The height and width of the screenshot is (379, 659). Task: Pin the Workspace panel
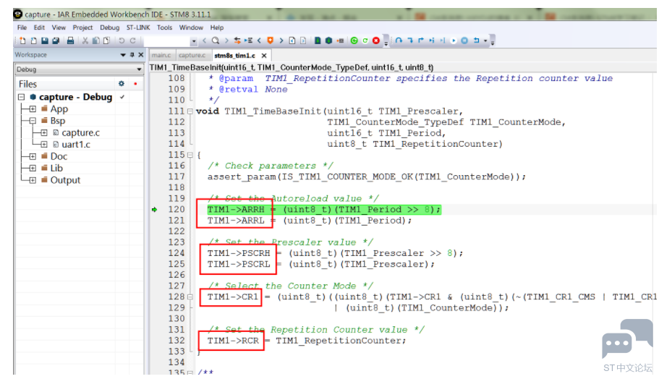coord(132,55)
